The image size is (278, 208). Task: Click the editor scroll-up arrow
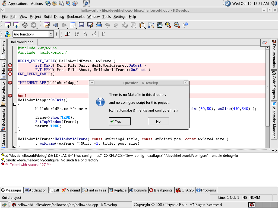267,48
